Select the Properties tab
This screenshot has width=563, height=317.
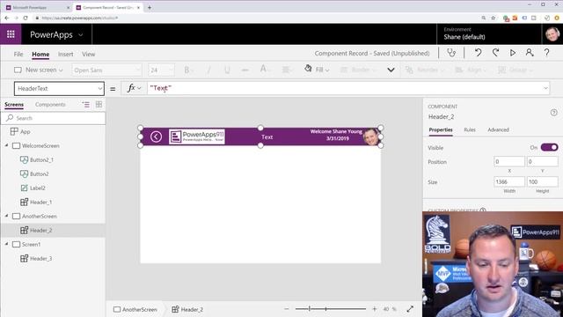pyautogui.click(x=441, y=129)
